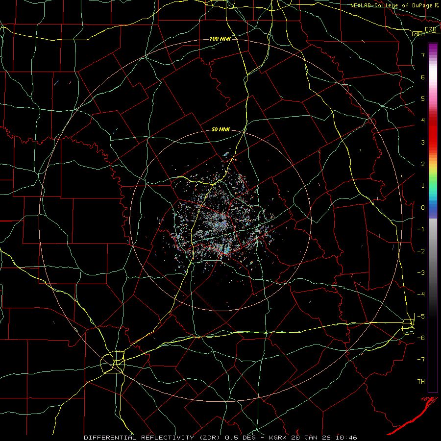Click the "-1" tick on the color scale
Screen dimensions: 441x441
[421, 229]
